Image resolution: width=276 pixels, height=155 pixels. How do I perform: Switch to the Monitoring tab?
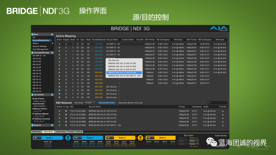click(x=37, y=132)
